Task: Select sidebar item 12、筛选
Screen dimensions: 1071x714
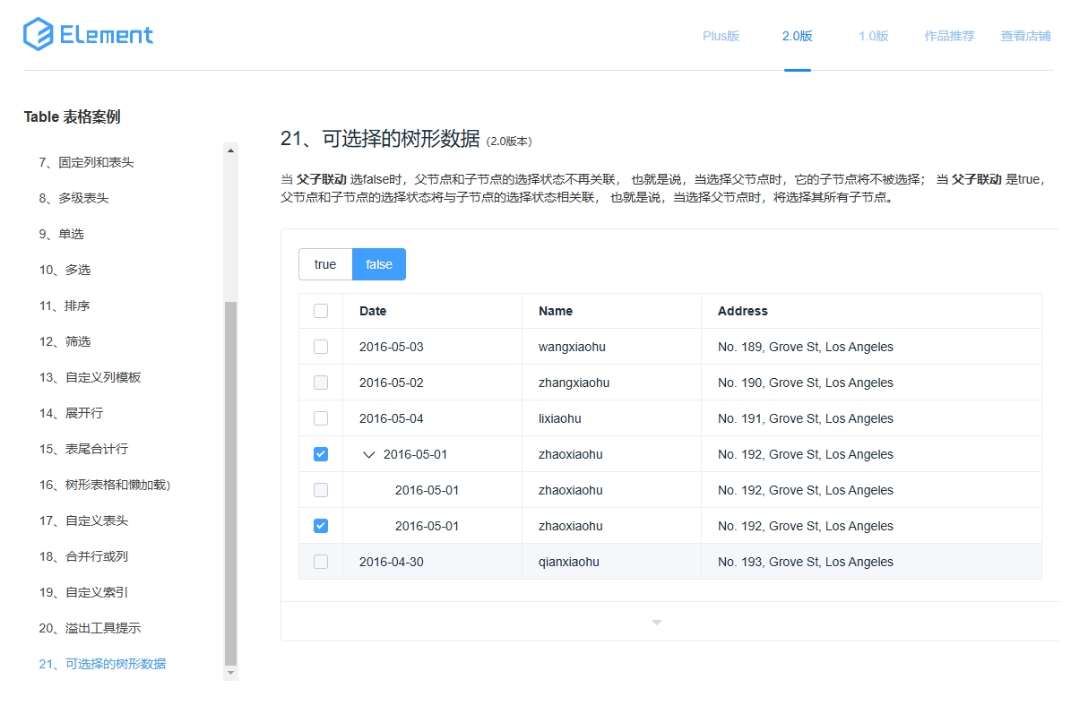Action: coord(65,341)
